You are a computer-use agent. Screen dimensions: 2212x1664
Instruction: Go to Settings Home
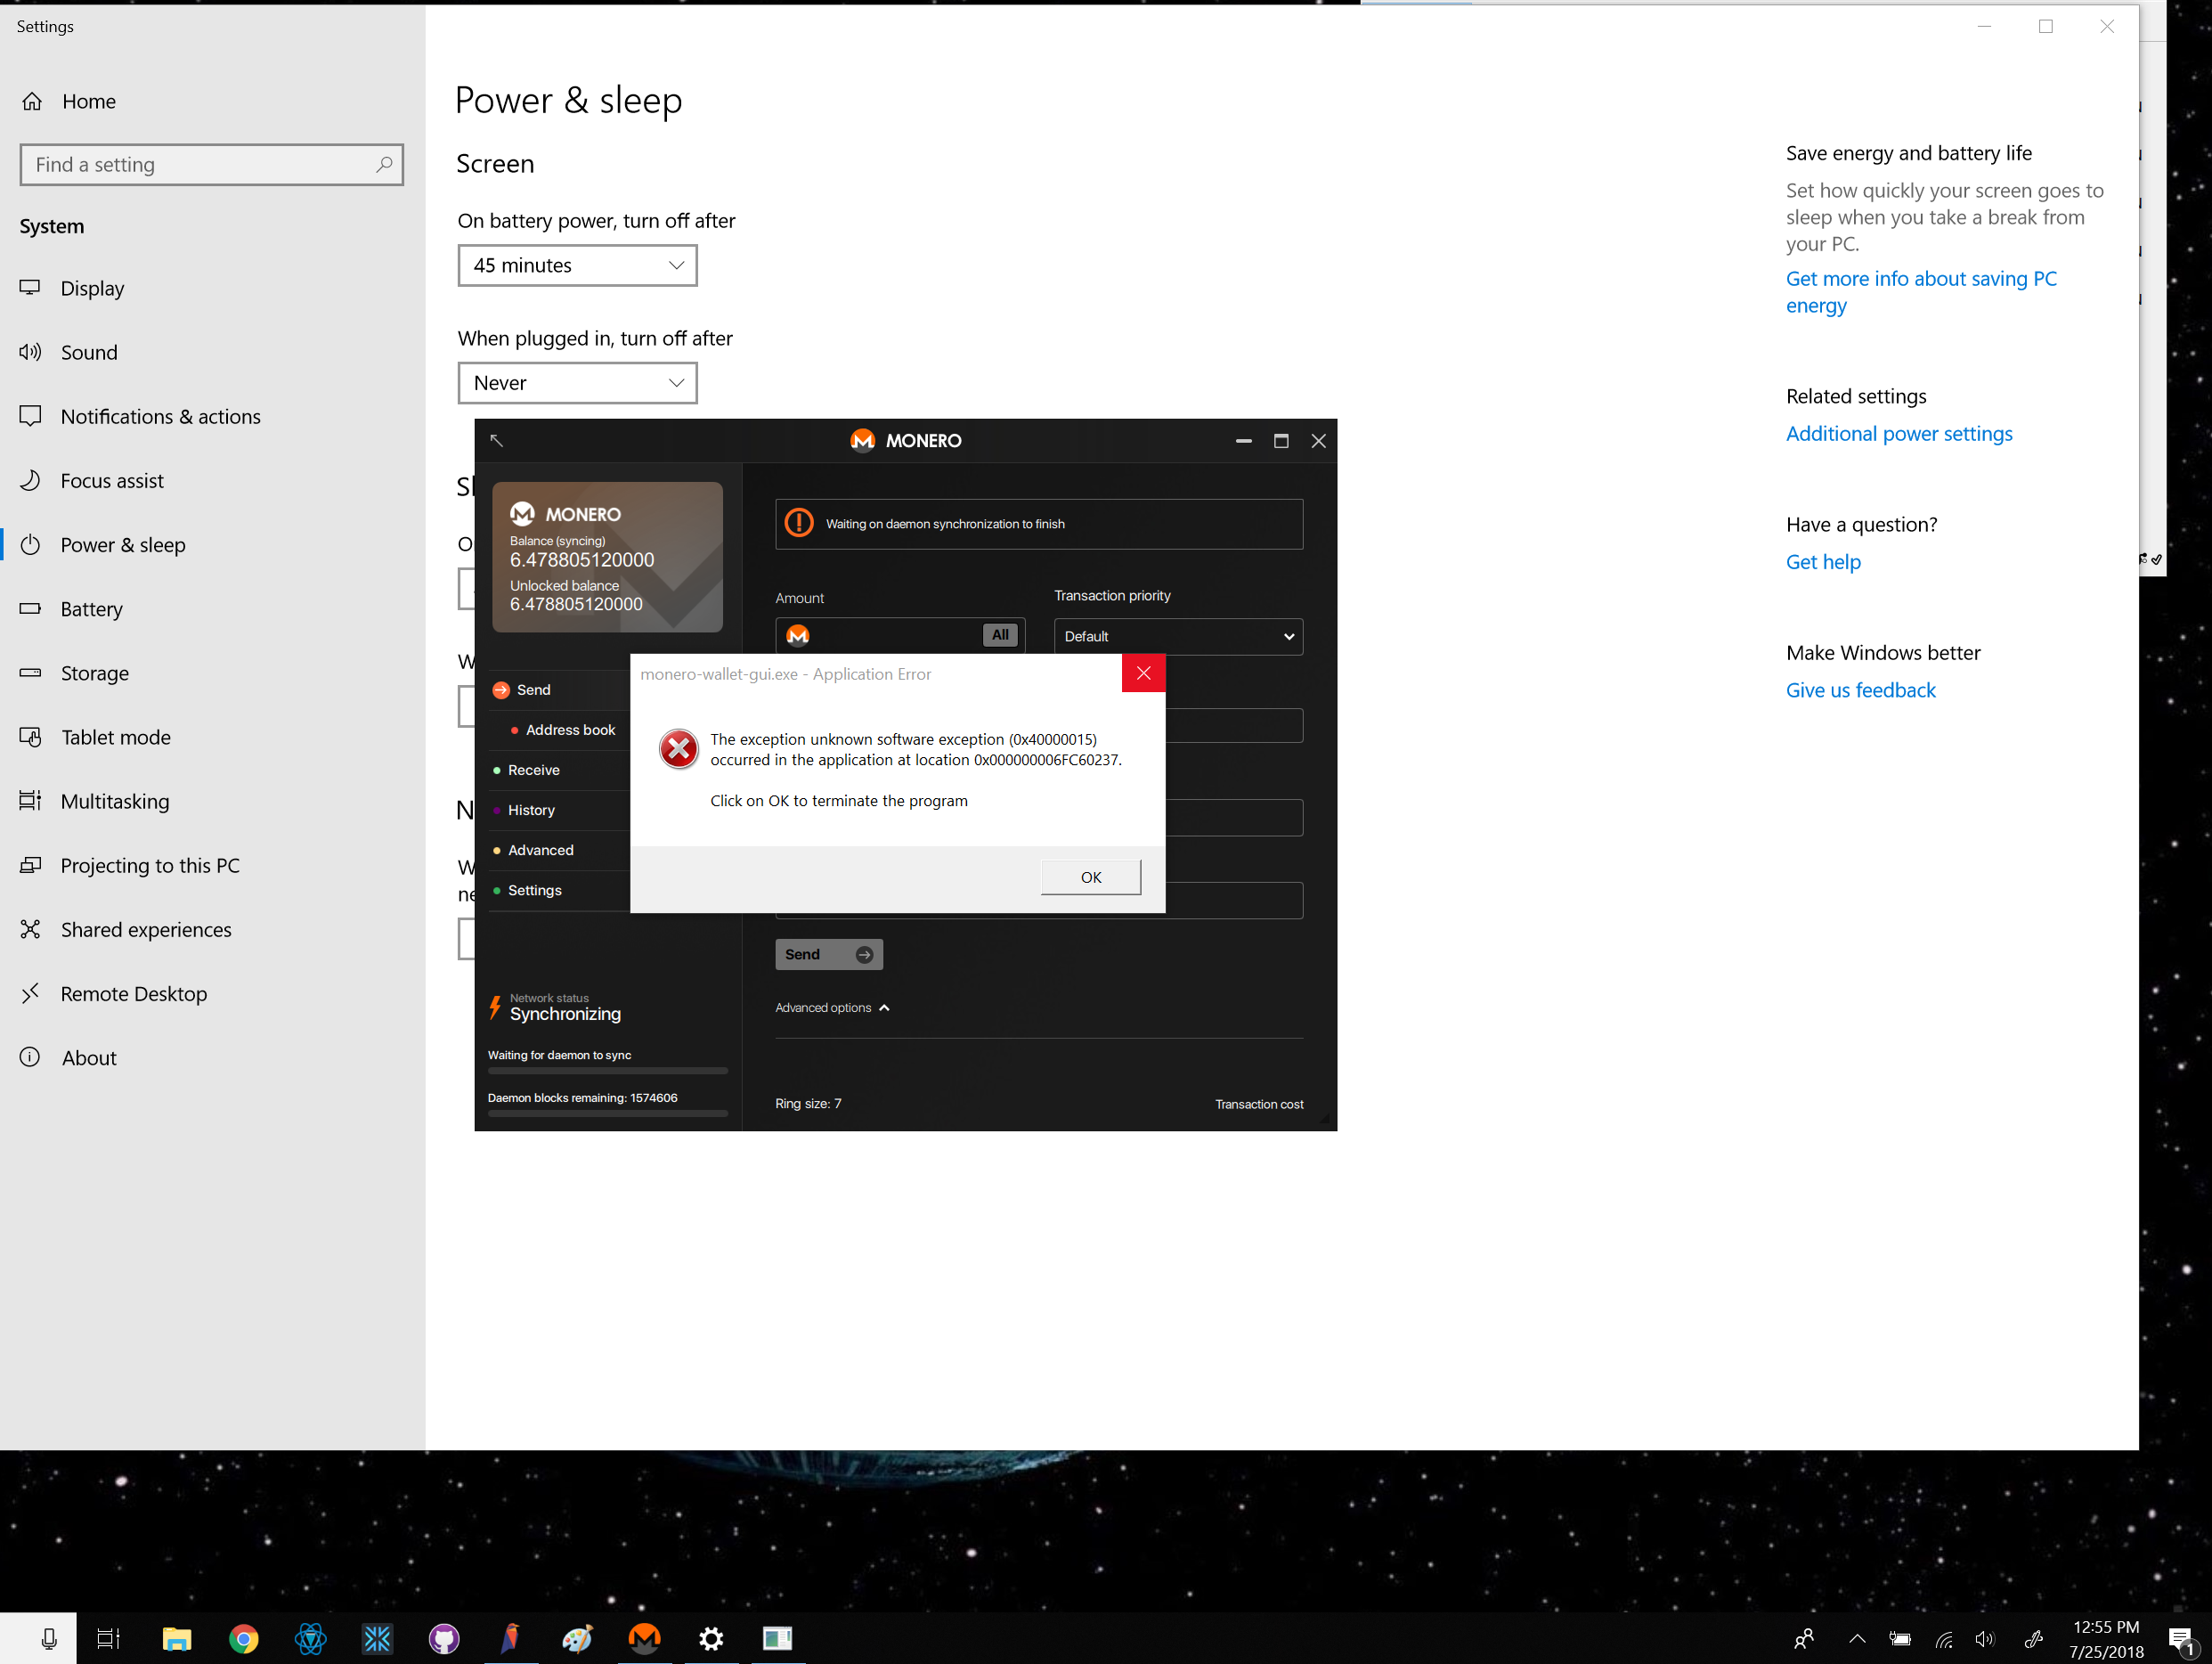point(69,101)
